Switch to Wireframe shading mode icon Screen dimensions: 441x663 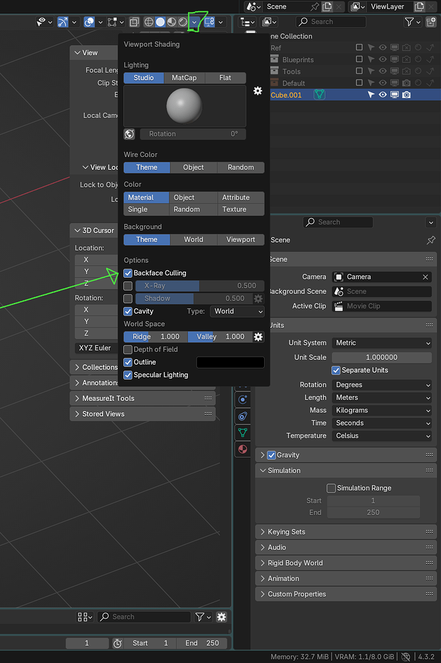click(x=149, y=22)
